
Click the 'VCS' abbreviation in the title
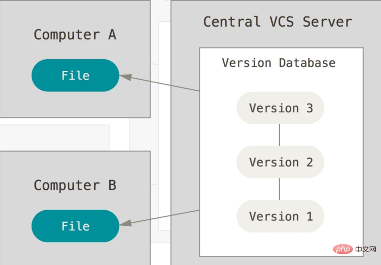point(282,22)
